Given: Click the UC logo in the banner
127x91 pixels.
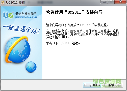Looking at the screenshot, I should tap(8, 15).
